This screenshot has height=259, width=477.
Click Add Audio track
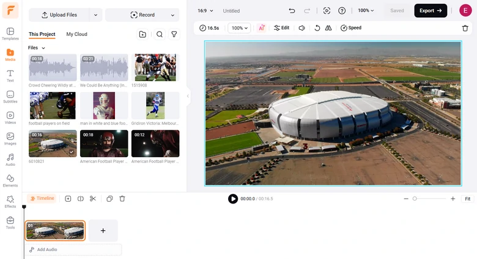73,250
